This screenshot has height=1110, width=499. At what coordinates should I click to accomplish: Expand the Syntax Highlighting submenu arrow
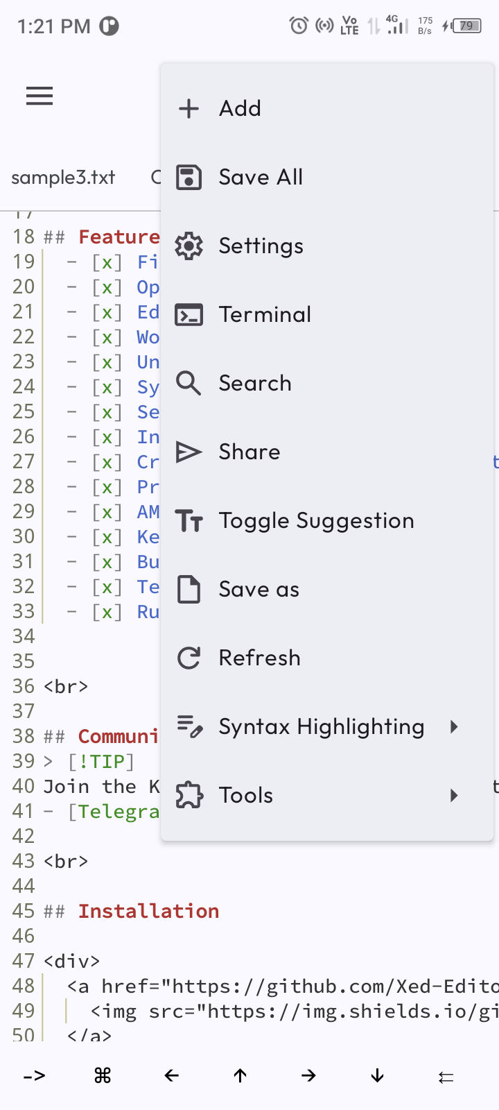pos(454,726)
